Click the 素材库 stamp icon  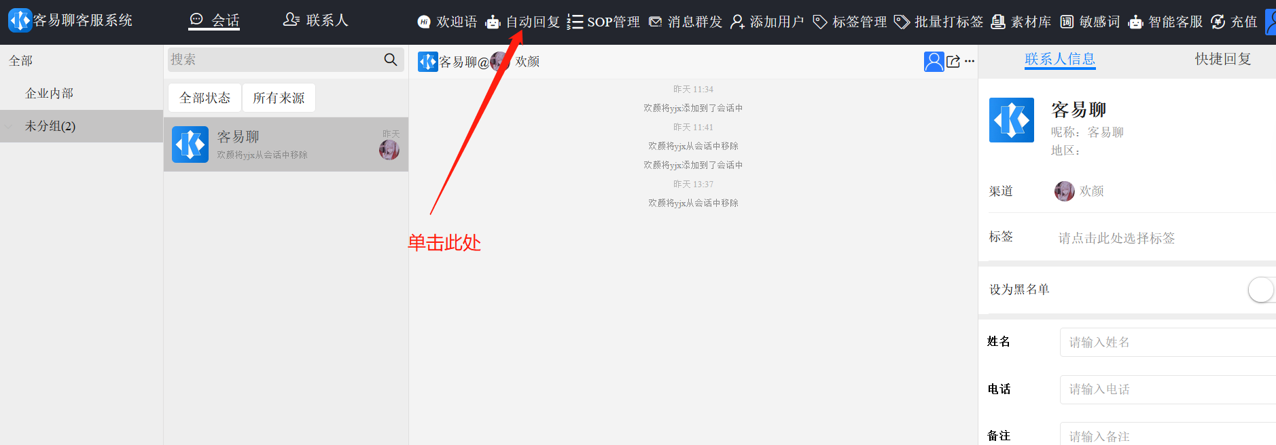point(998,22)
